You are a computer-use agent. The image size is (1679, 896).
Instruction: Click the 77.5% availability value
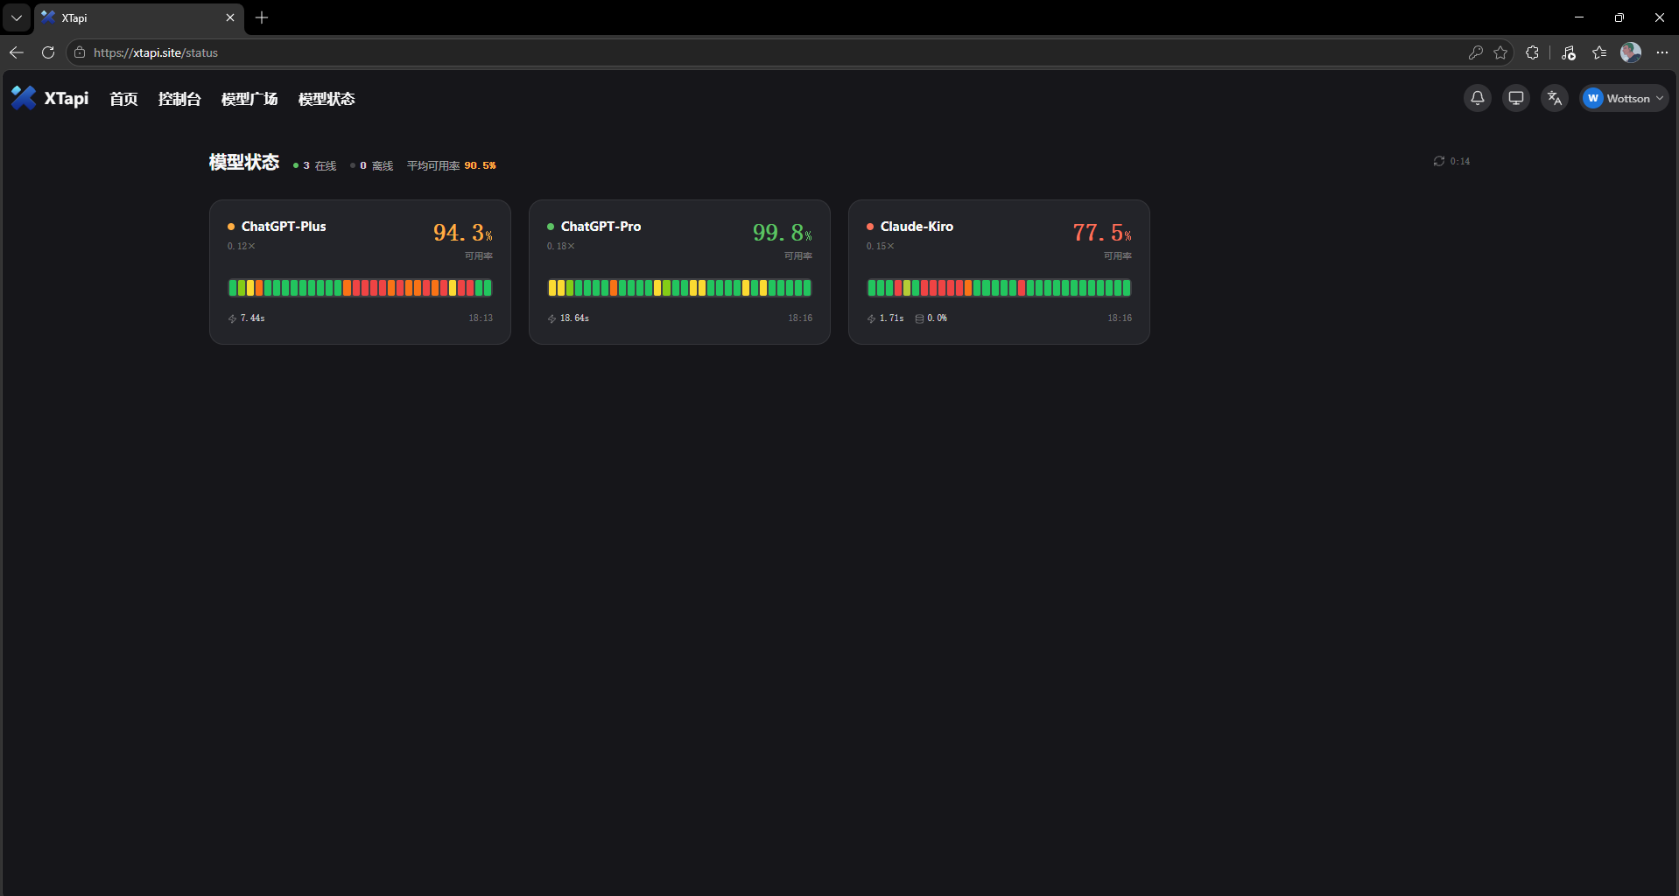(x=1102, y=233)
